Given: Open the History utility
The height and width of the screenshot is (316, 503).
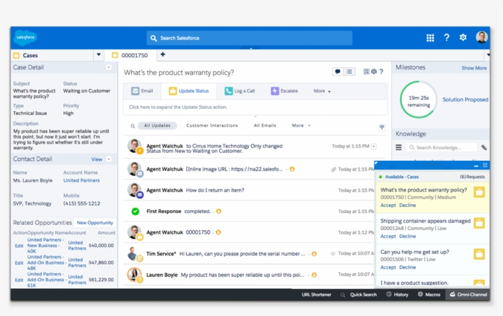Looking at the screenshot, I should [x=397, y=295].
